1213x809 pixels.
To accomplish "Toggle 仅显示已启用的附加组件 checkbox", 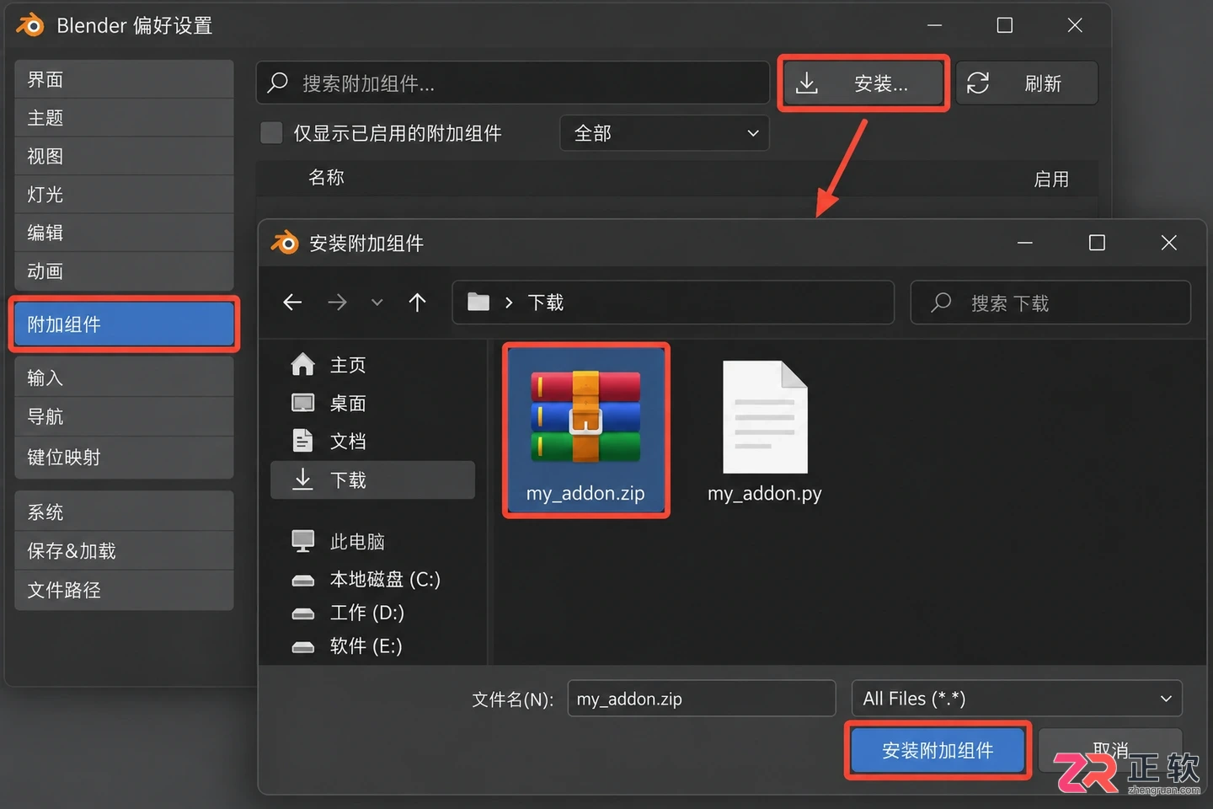I will point(271,133).
